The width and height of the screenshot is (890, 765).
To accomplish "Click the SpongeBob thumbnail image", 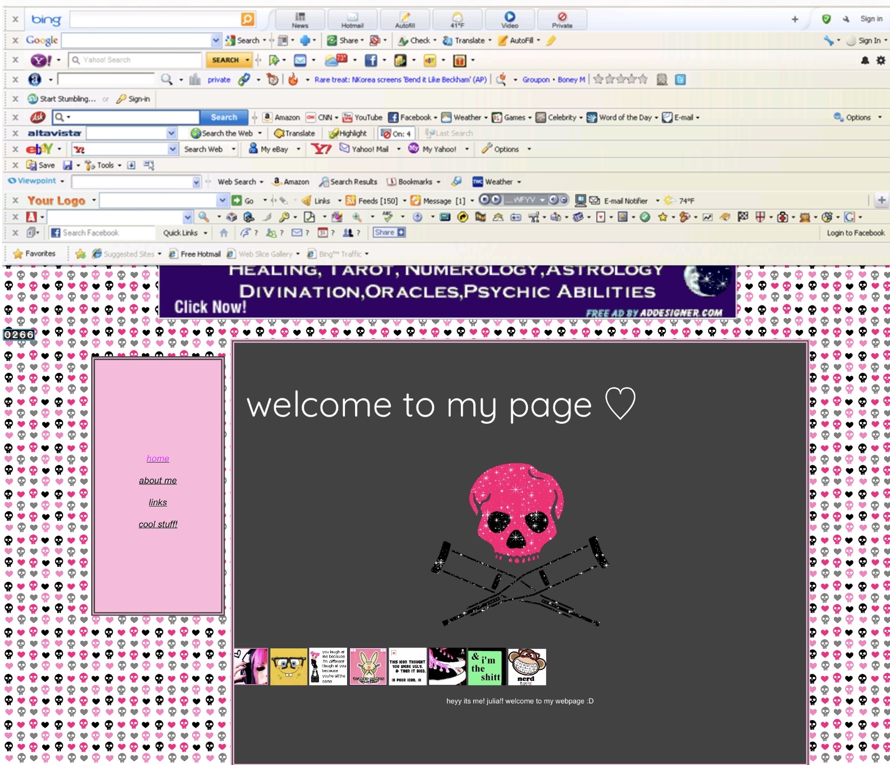I will tap(289, 667).
